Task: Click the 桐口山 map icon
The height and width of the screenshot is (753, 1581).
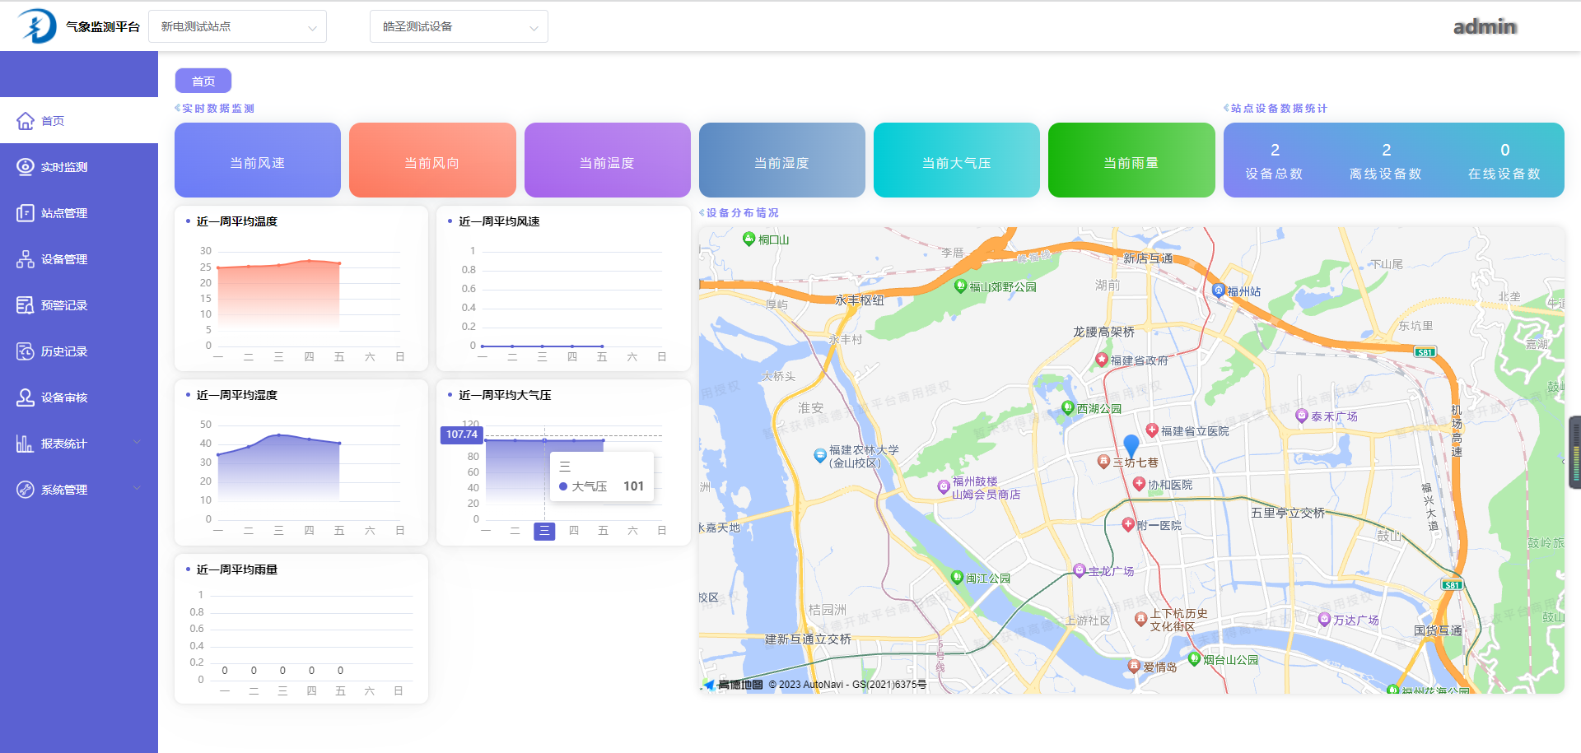Action: click(749, 239)
